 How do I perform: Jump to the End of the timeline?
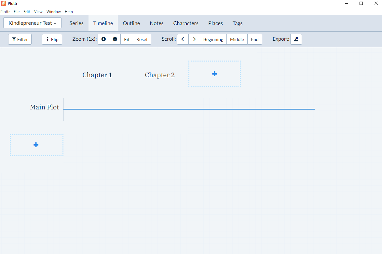(x=254, y=39)
